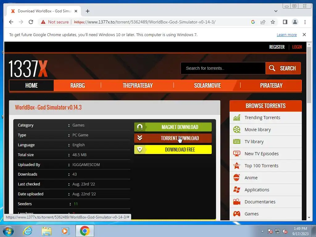The width and height of the screenshot is (316, 237).
Task: Click the Google icon in address bar
Action: pos(253,22)
